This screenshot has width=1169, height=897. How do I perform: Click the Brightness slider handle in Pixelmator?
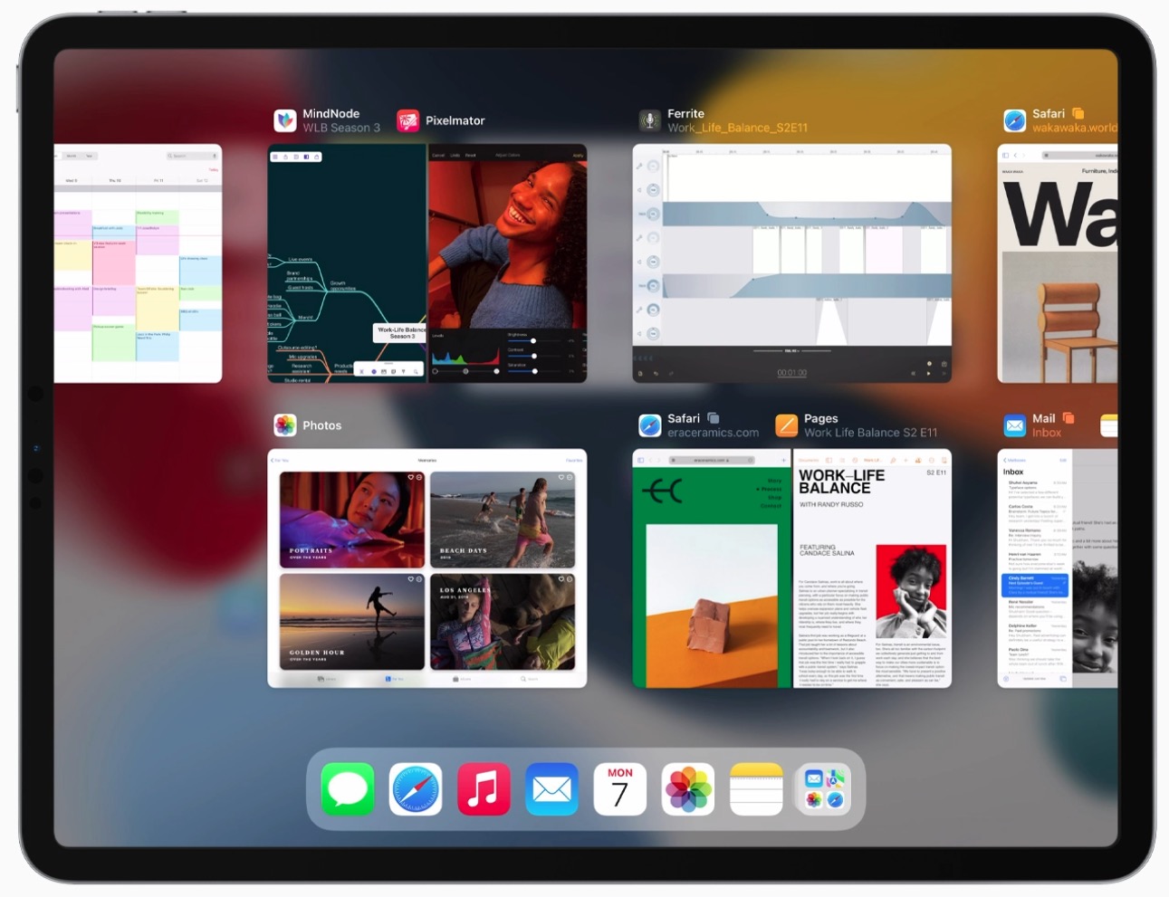(x=533, y=341)
